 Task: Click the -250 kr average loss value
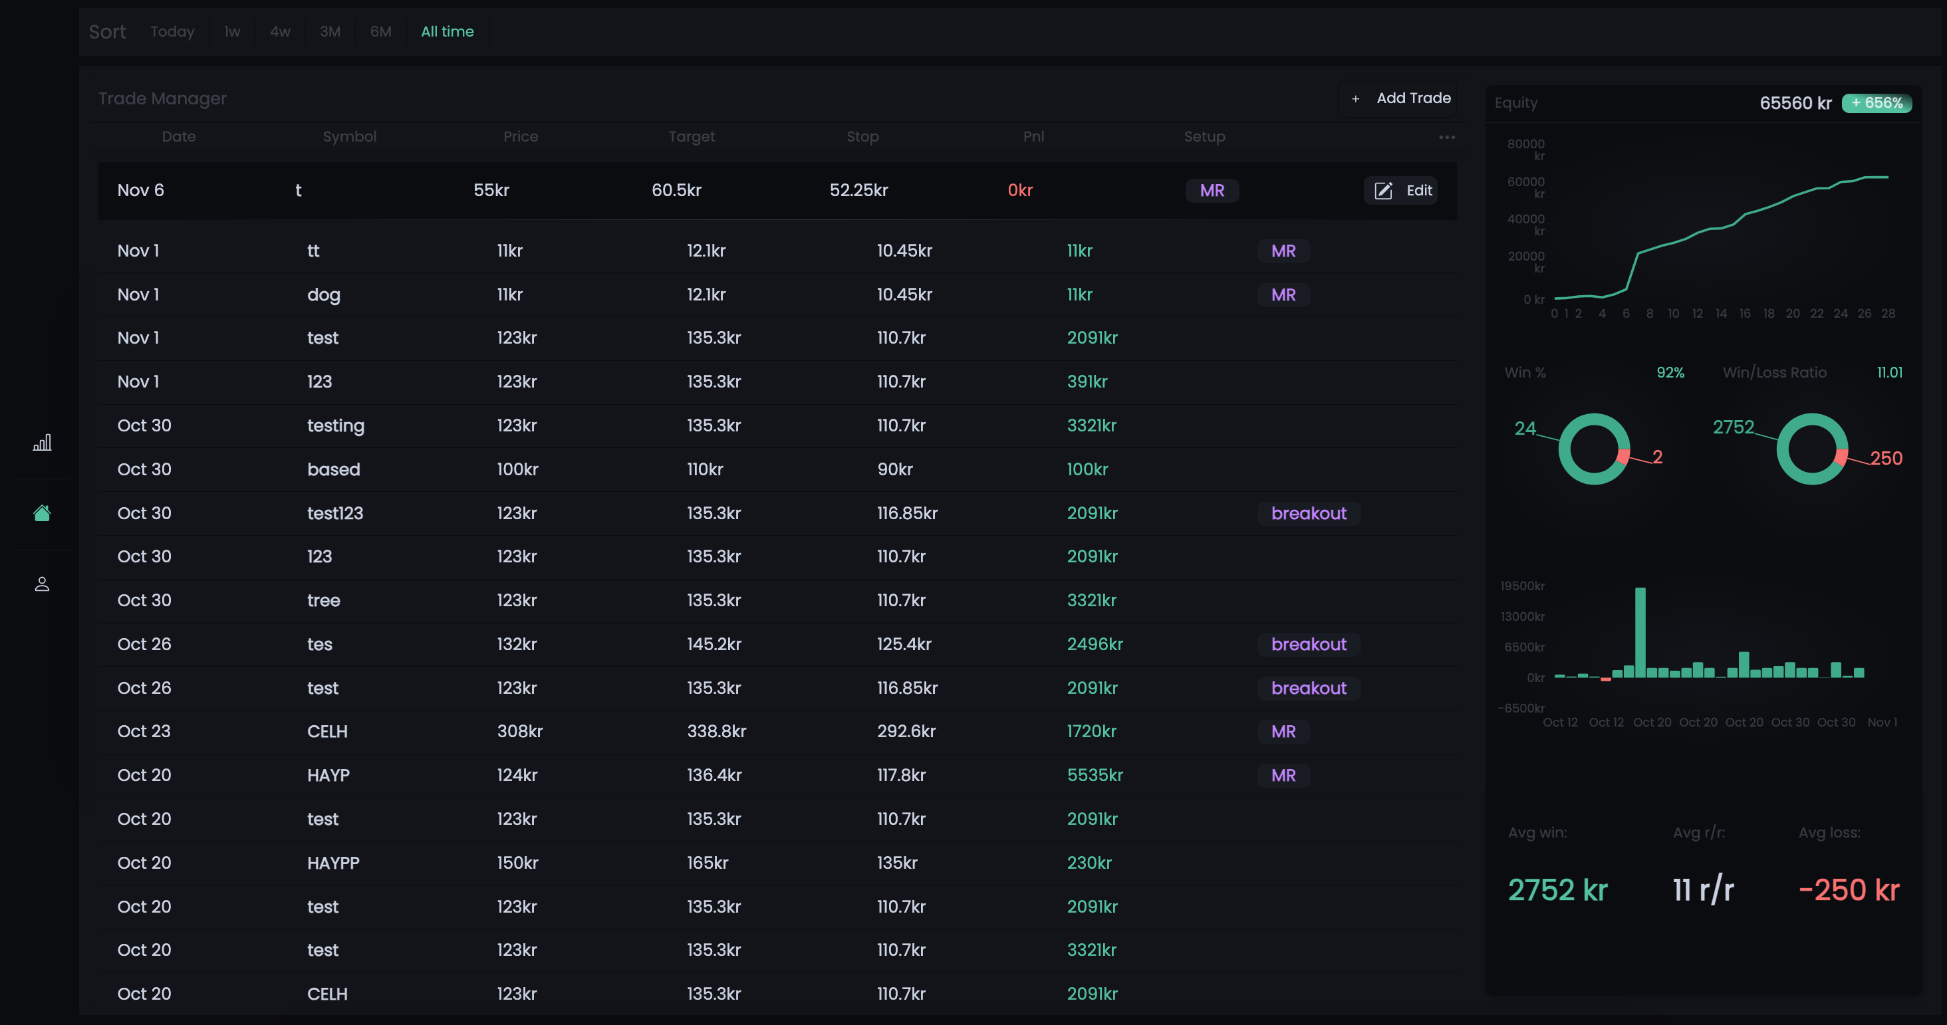click(1849, 891)
